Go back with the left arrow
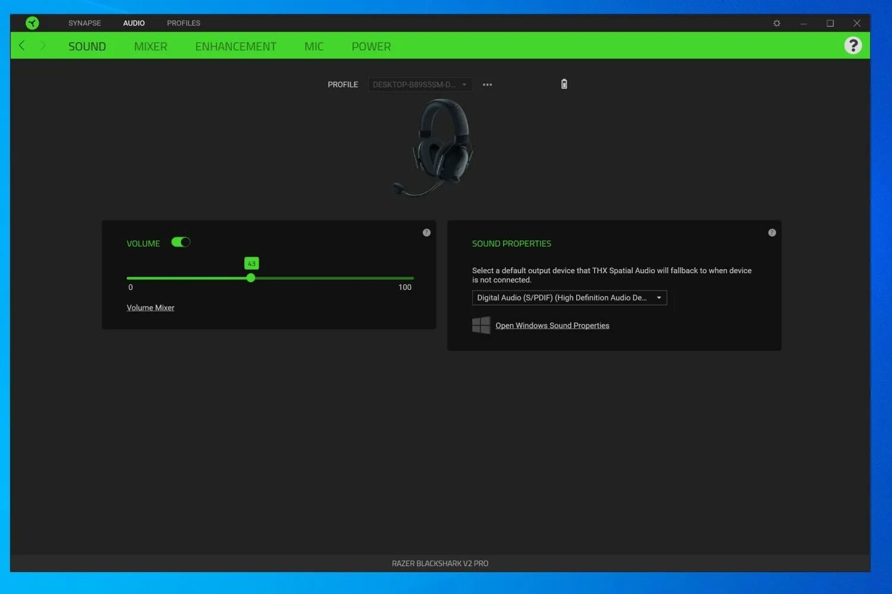The height and width of the screenshot is (594, 892). pyautogui.click(x=22, y=46)
